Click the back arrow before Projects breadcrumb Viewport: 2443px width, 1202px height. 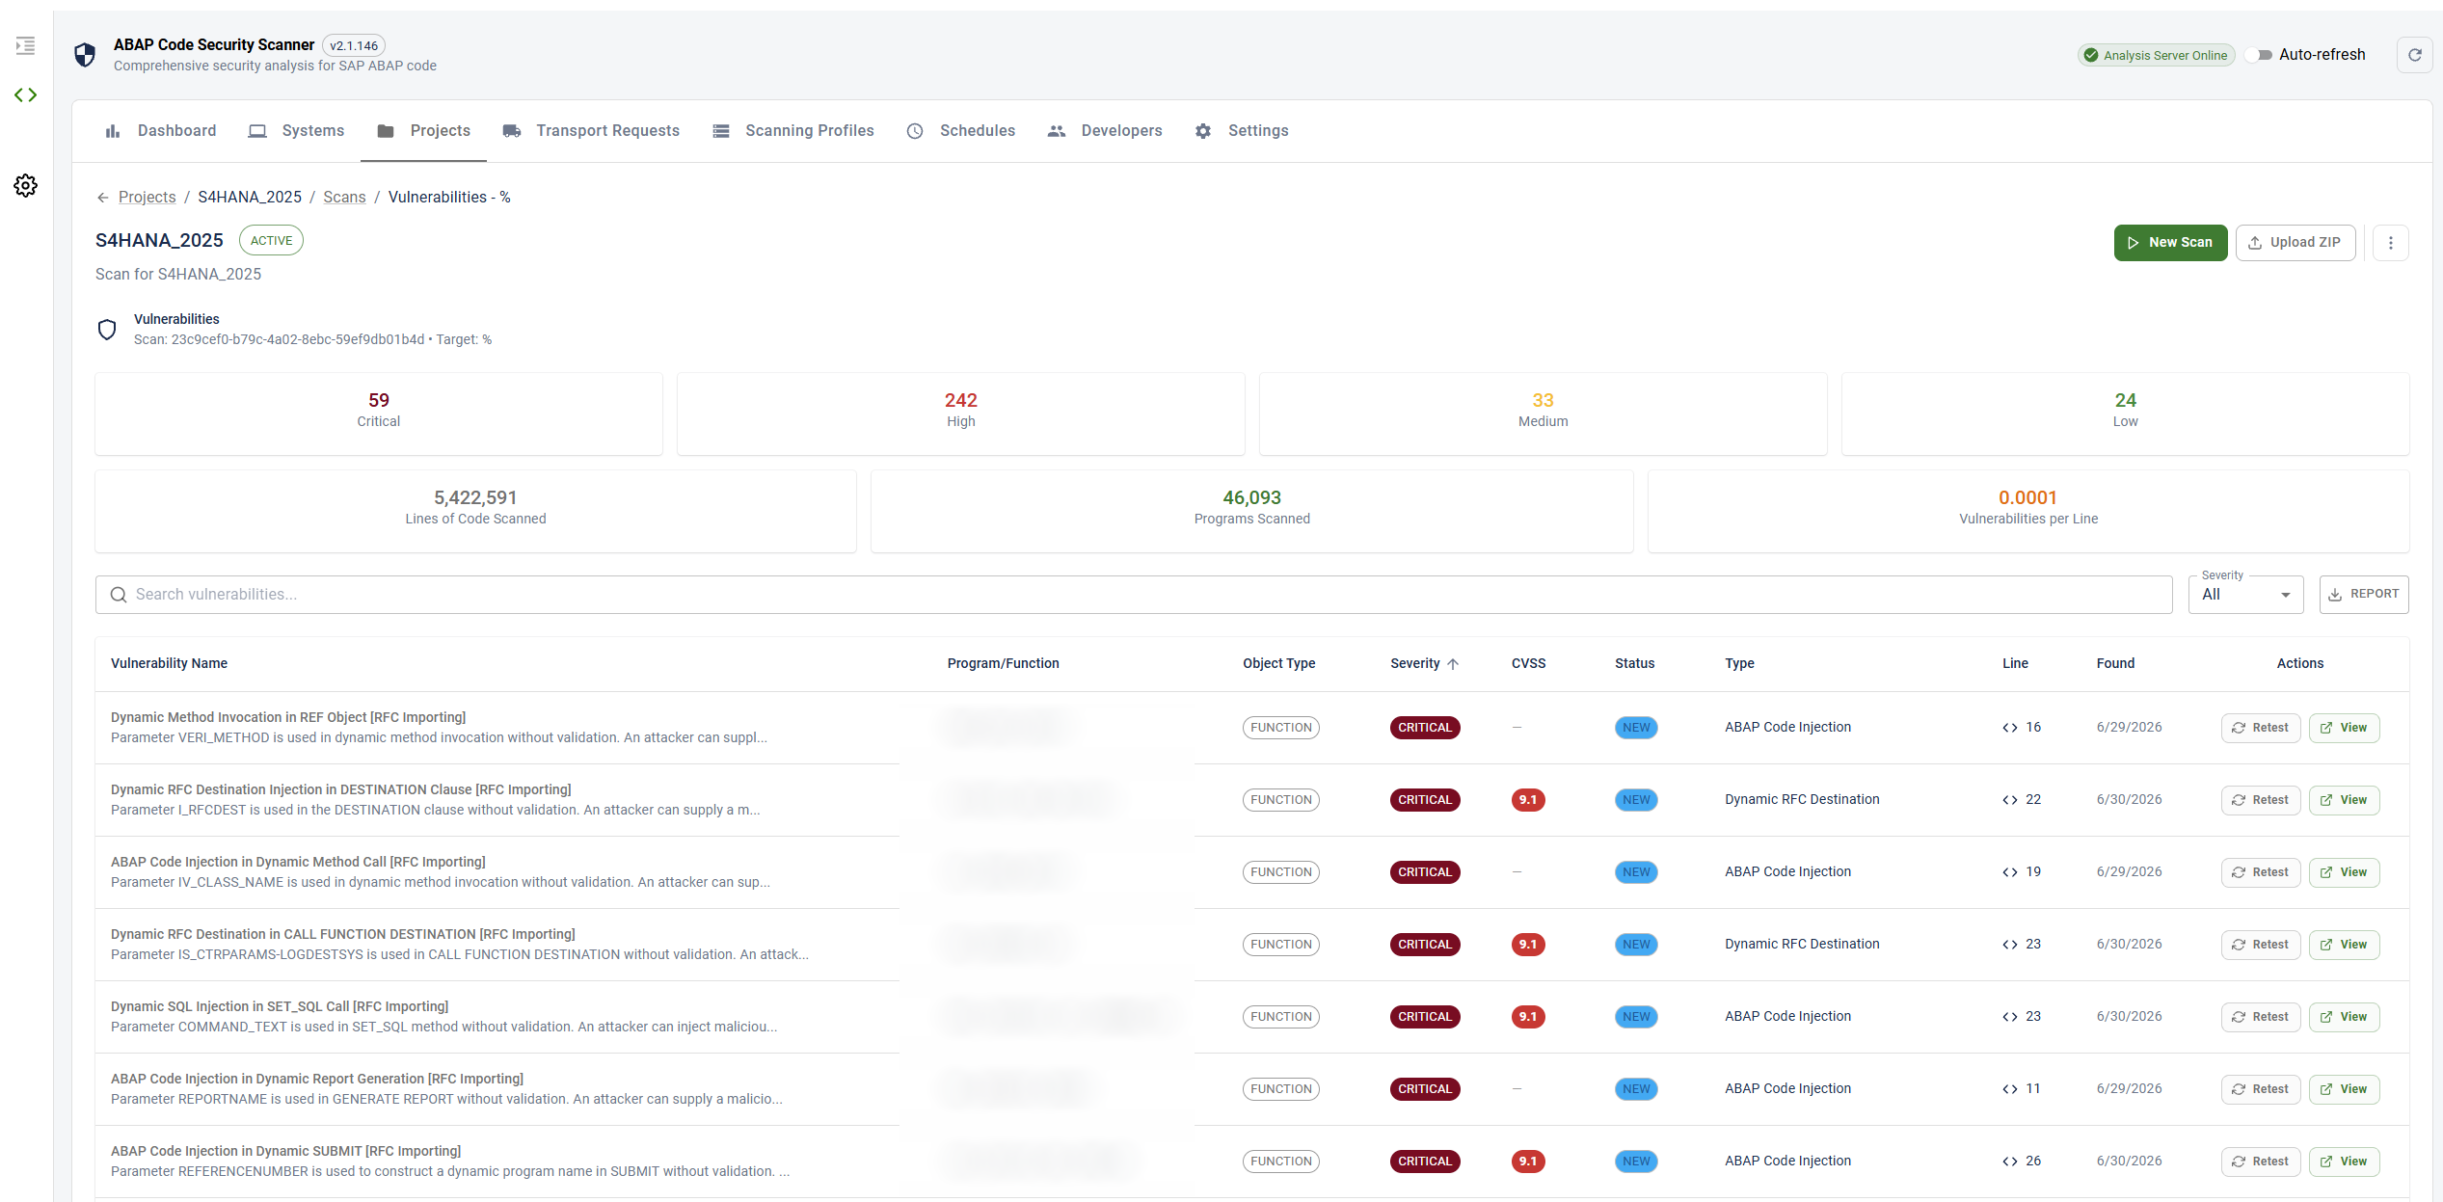point(103,198)
